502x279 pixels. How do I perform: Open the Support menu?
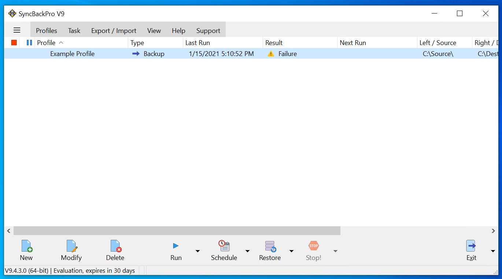coord(208,31)
